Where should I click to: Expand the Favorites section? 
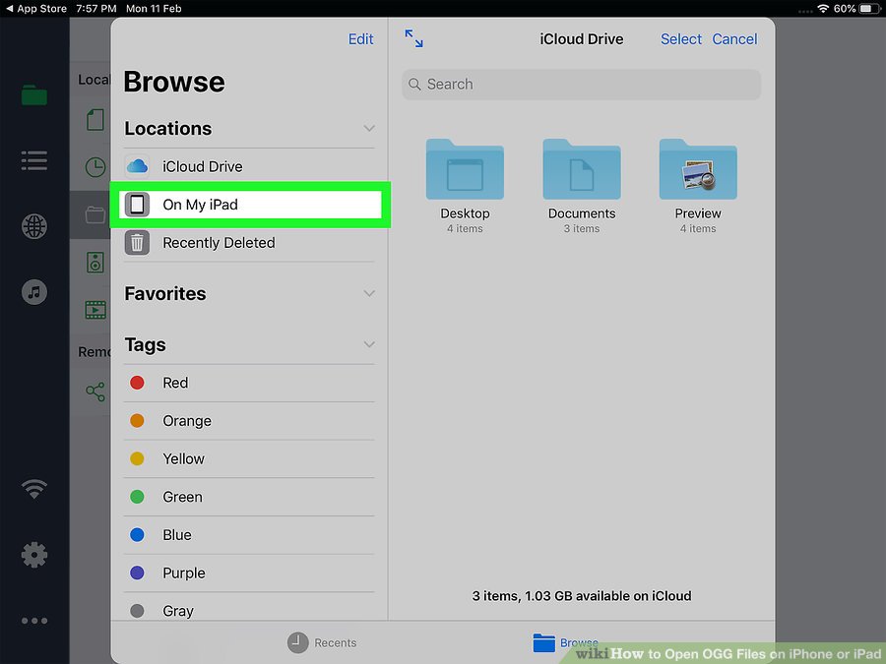[x=369, y=293]
